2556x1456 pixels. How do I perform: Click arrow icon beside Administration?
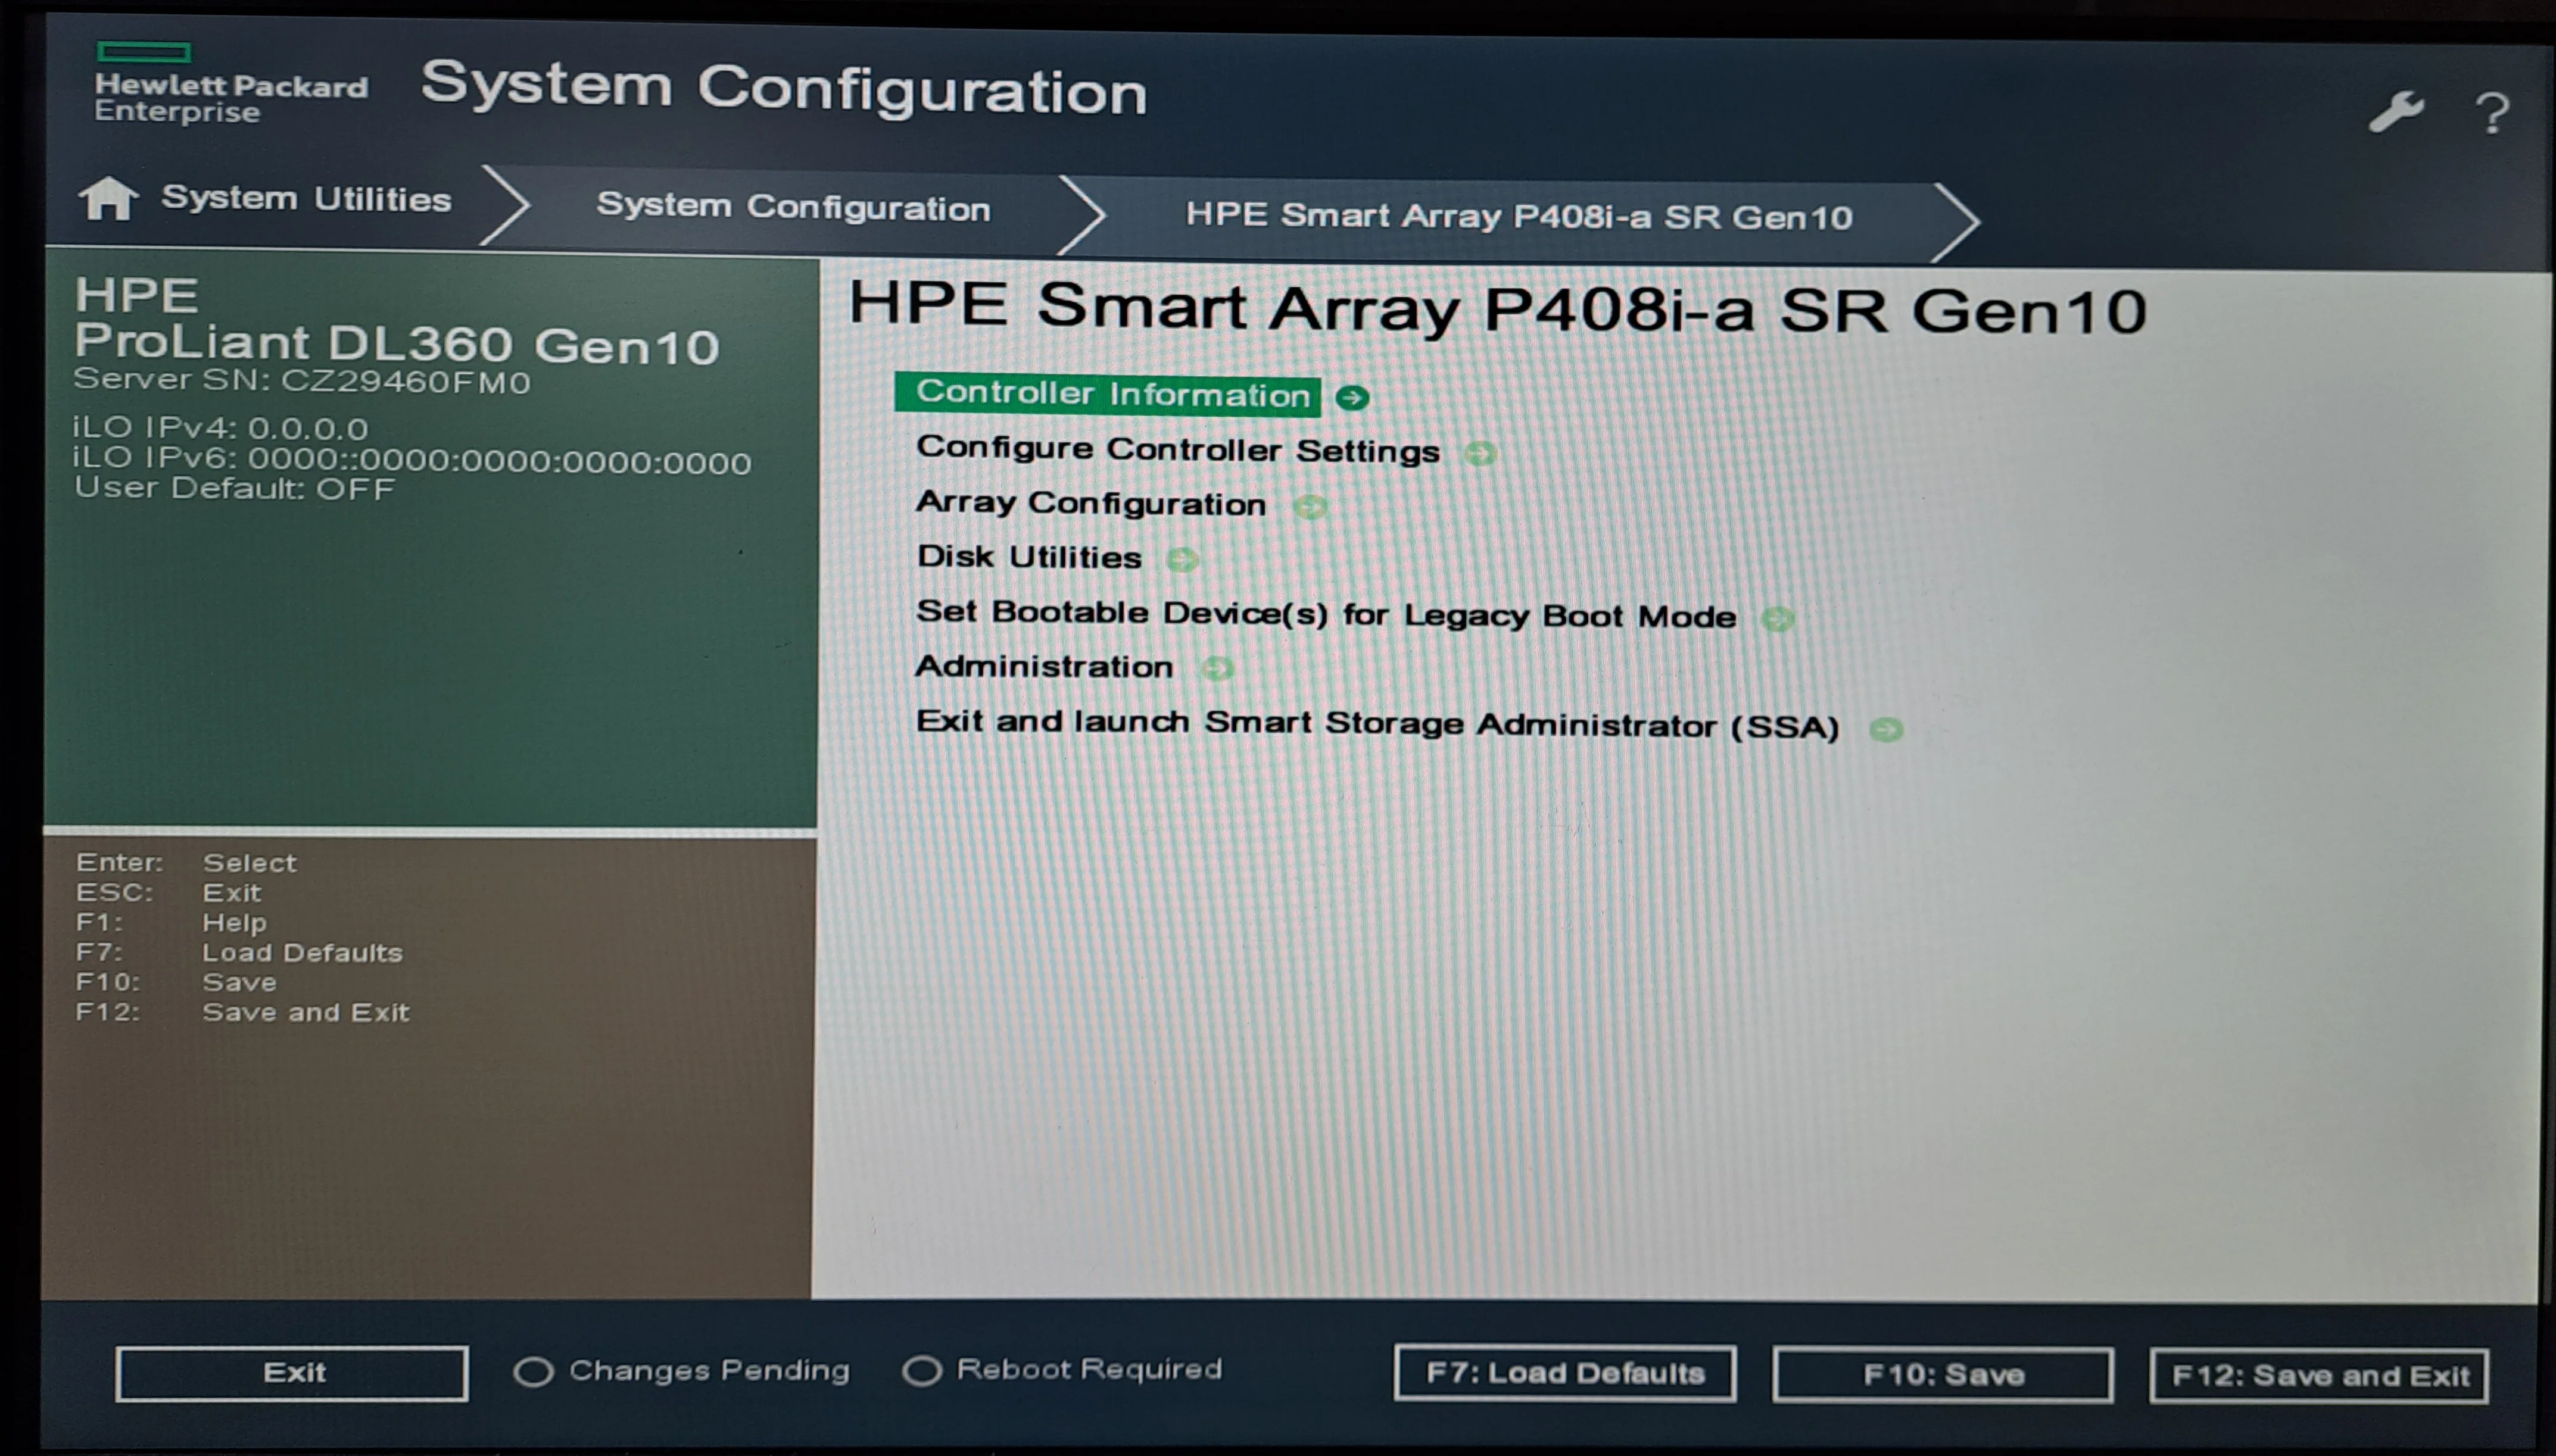click(1217, 668)
